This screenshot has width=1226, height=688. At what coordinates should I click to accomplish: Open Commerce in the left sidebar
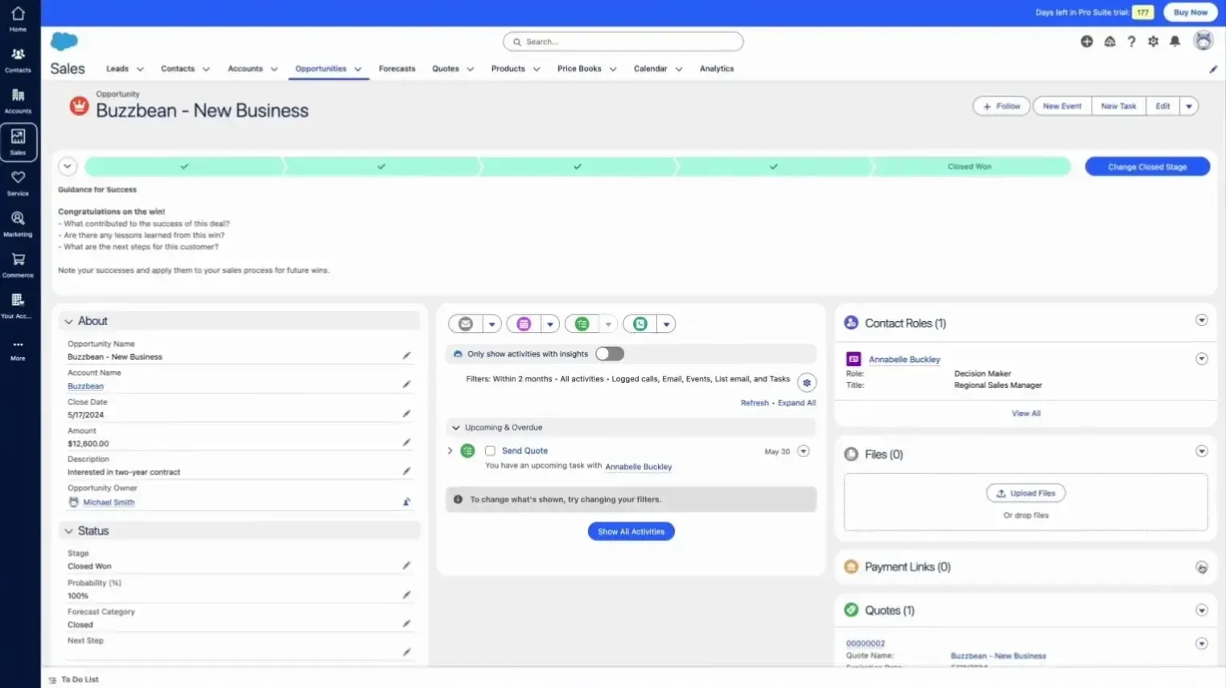[18, 265]
